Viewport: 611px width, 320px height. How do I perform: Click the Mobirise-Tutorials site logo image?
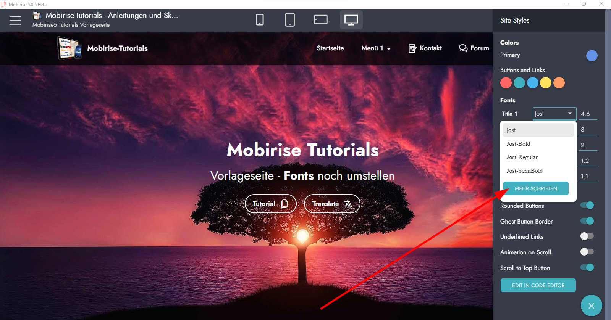click(x=70, y=48)
